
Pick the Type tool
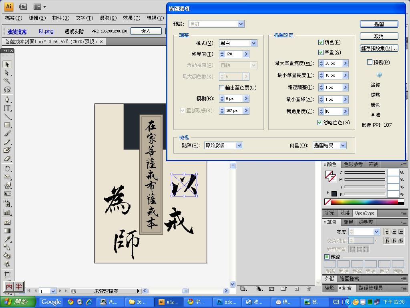(7, 108)
